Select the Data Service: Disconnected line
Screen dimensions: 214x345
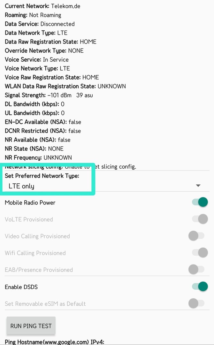pos(40,24)
